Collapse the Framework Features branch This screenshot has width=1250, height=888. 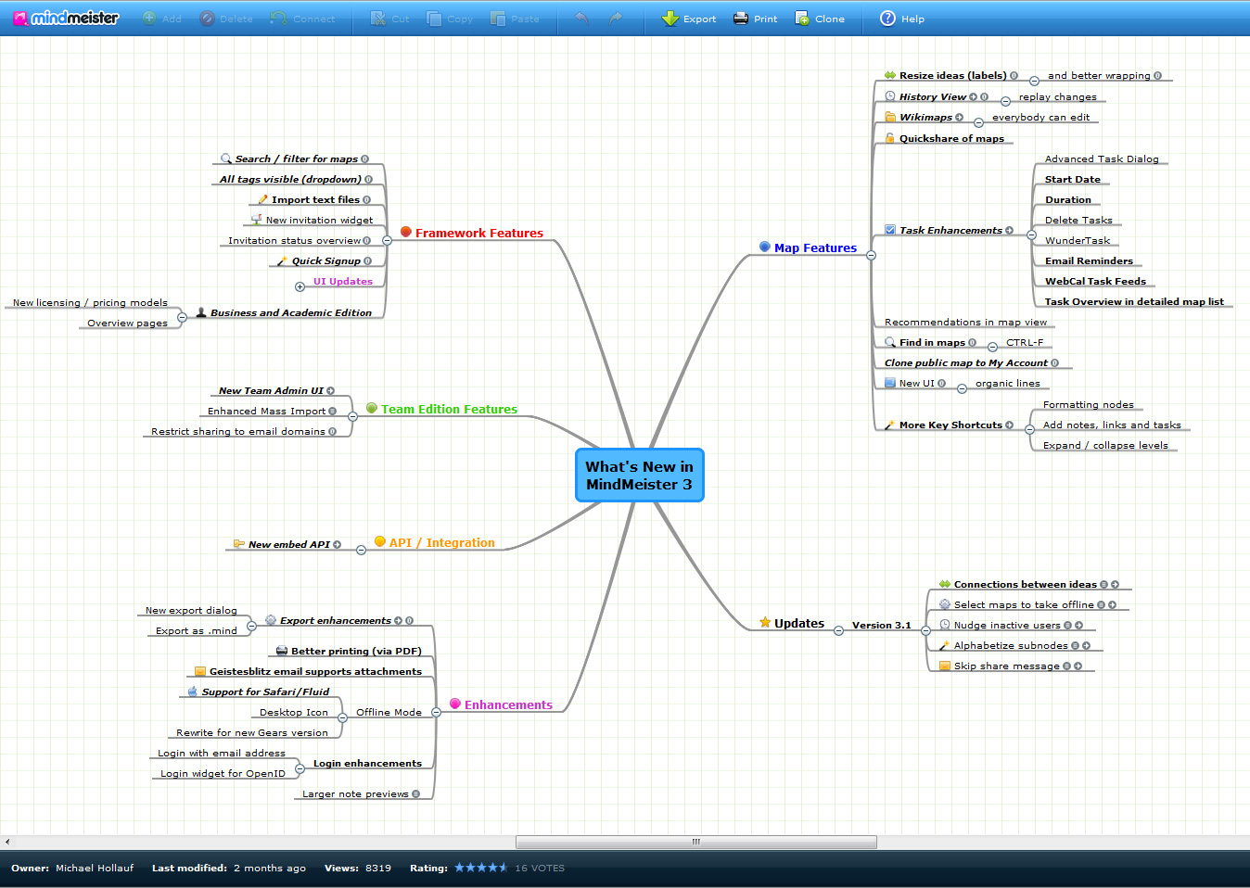pos(388,241)
